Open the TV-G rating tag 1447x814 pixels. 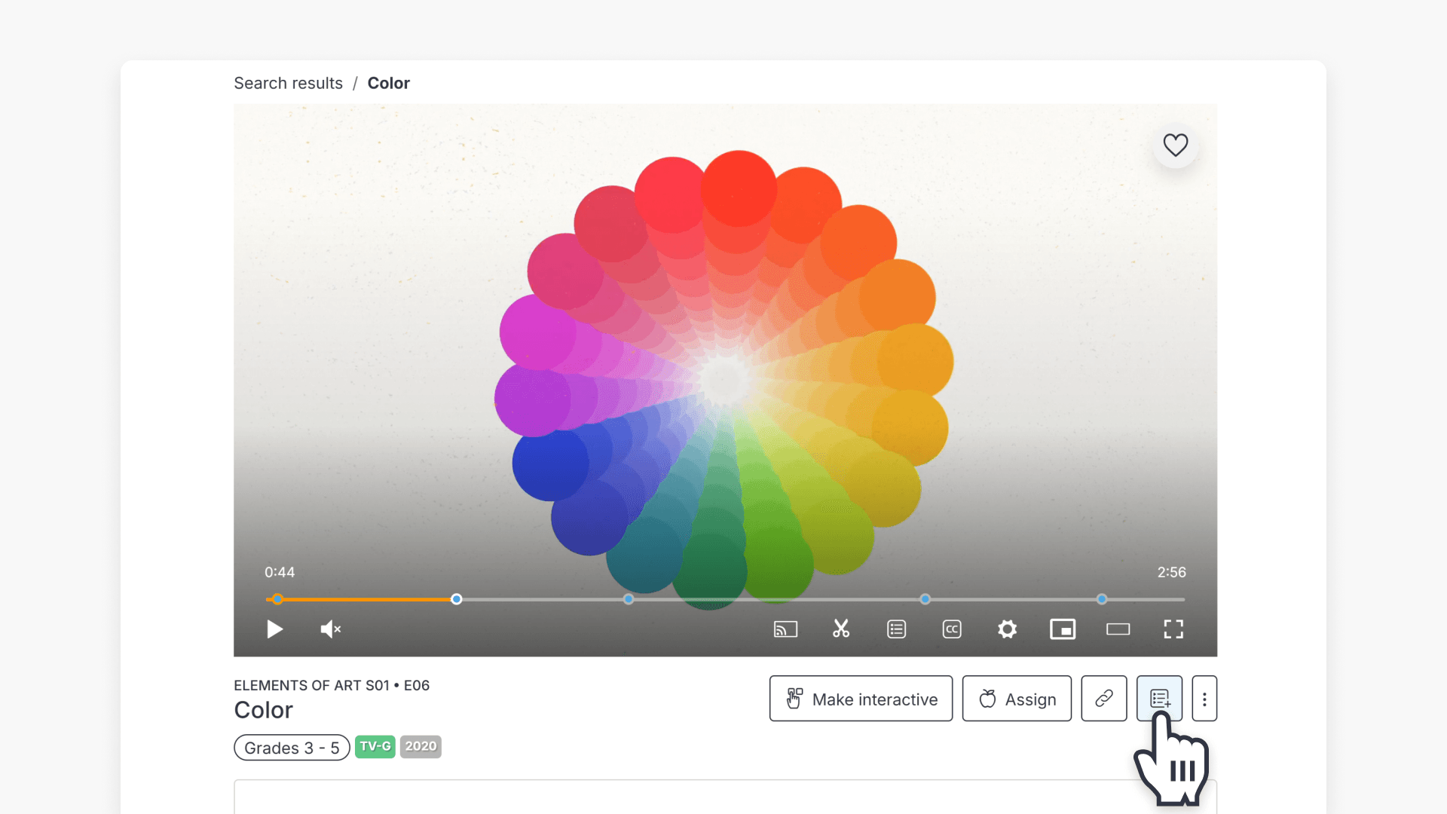click(375, 746)
